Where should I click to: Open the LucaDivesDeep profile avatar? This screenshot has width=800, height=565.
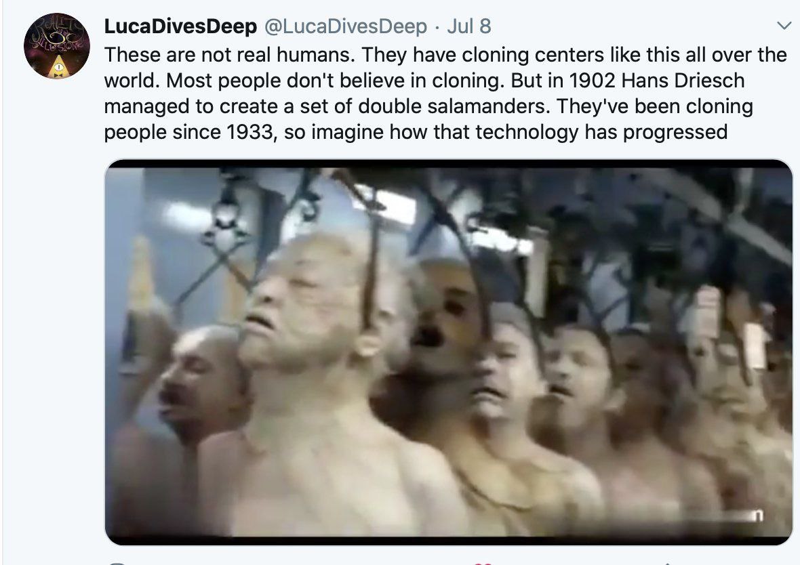click(x=57, y=46)
